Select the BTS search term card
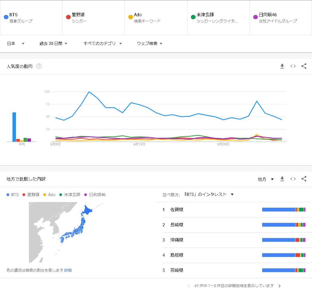The image size is (312, 293). [x=31, y=18]
